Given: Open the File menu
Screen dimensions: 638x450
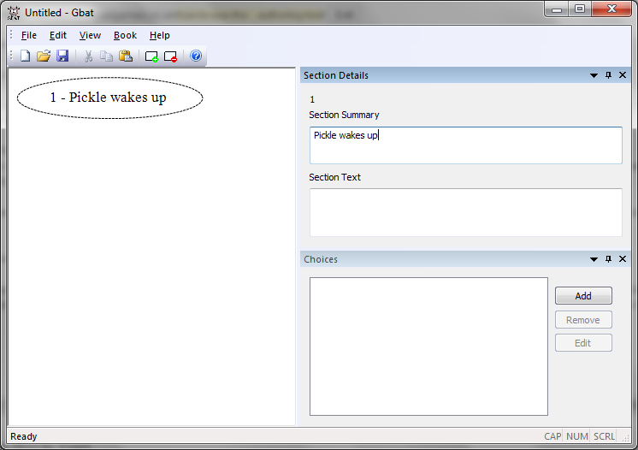Looking at the screenshot, I should tap(29, 35).
